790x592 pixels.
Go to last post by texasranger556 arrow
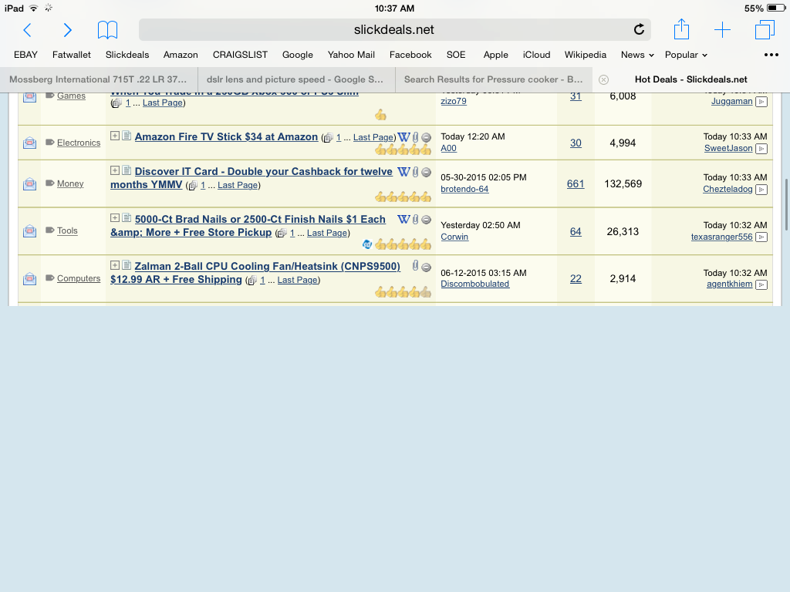click(x=761, y=237)
